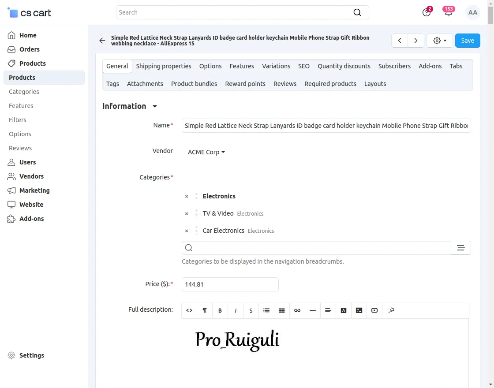Click the magic wand icon in editor toolbar
This screenshot has width=494, height=388.
391,310
